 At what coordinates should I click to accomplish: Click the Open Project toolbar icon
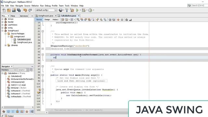(14, 10)
